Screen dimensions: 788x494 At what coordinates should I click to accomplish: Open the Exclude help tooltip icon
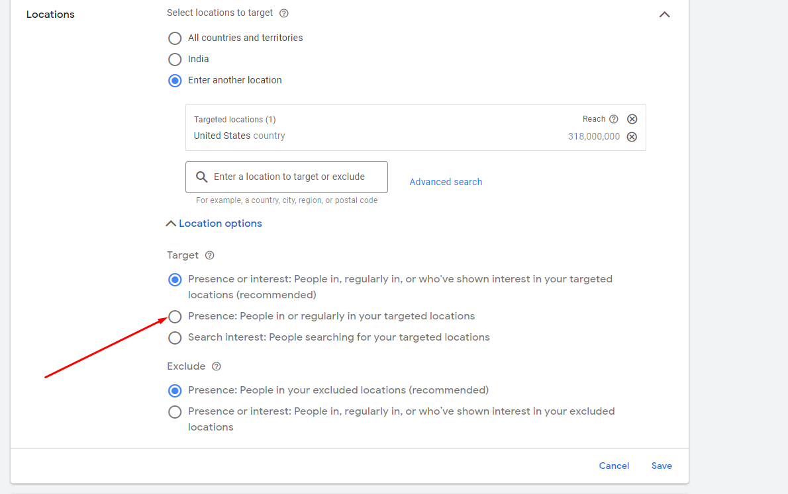pos(216,366)
